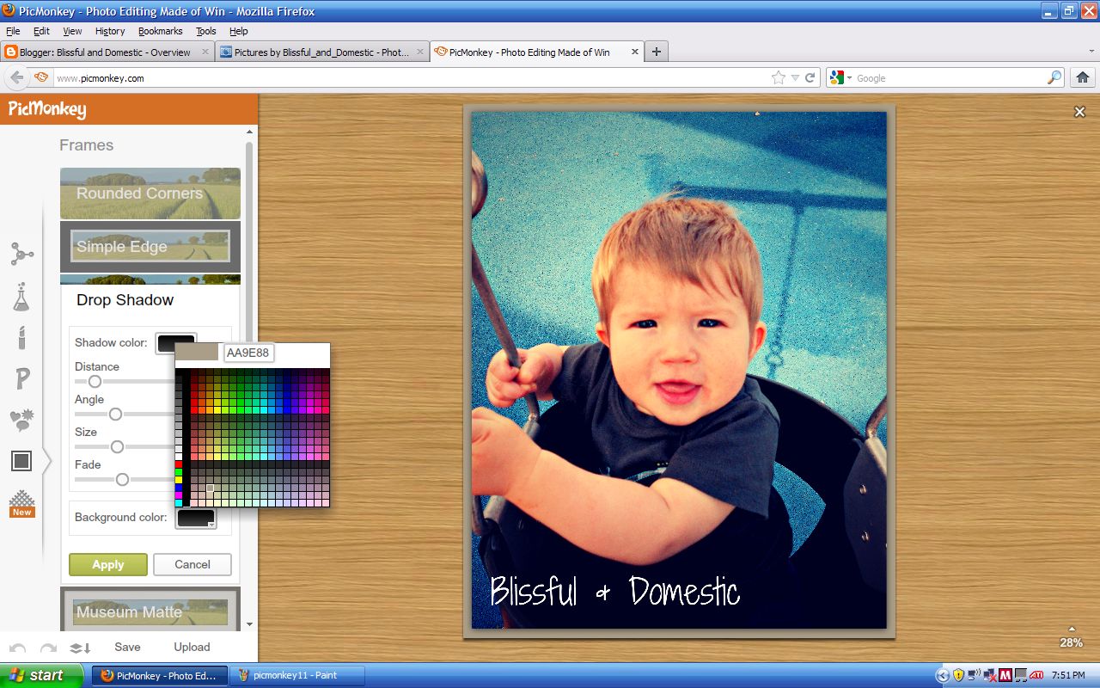Open the Effects flask icon
Image resolution: width=1100 pixels, height=688 pixels.
21,297
